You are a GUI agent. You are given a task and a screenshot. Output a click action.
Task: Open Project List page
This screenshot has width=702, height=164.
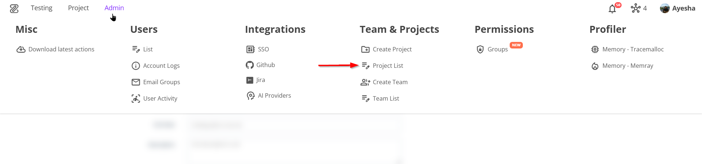[388, 66]
